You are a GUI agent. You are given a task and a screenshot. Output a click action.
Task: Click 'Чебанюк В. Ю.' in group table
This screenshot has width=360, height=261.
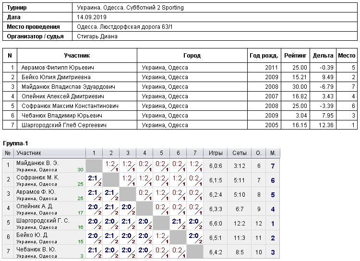36,249
